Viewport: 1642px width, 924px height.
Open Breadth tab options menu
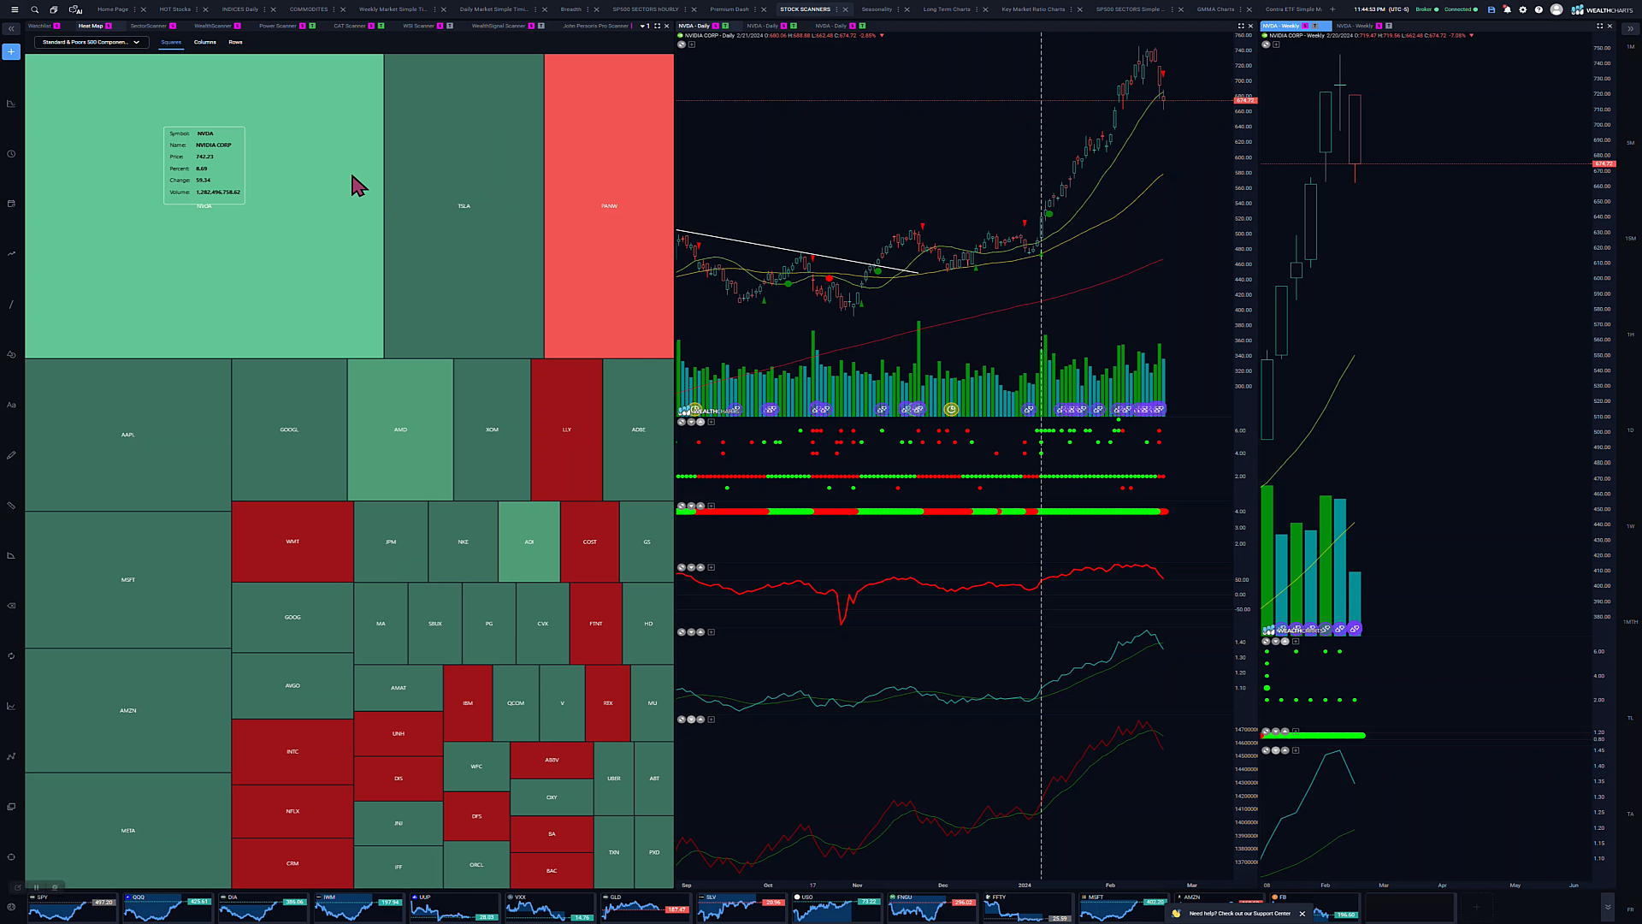pyautogui.click(x=588, y=9)
